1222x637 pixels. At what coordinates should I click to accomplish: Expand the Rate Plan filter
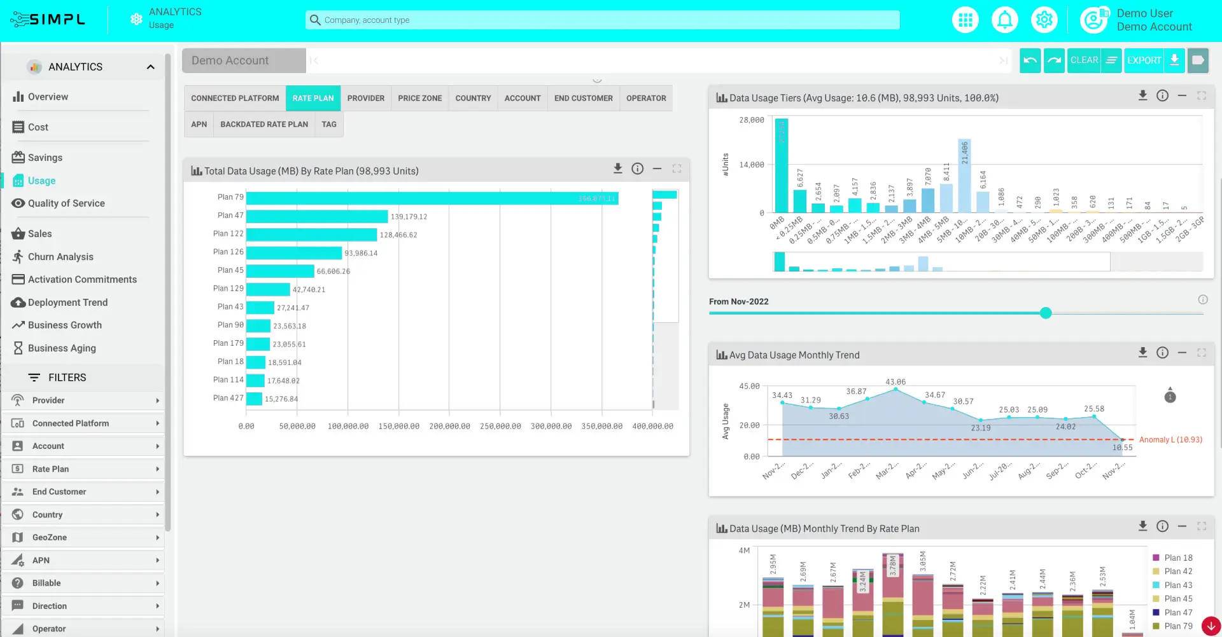point(83,469)
